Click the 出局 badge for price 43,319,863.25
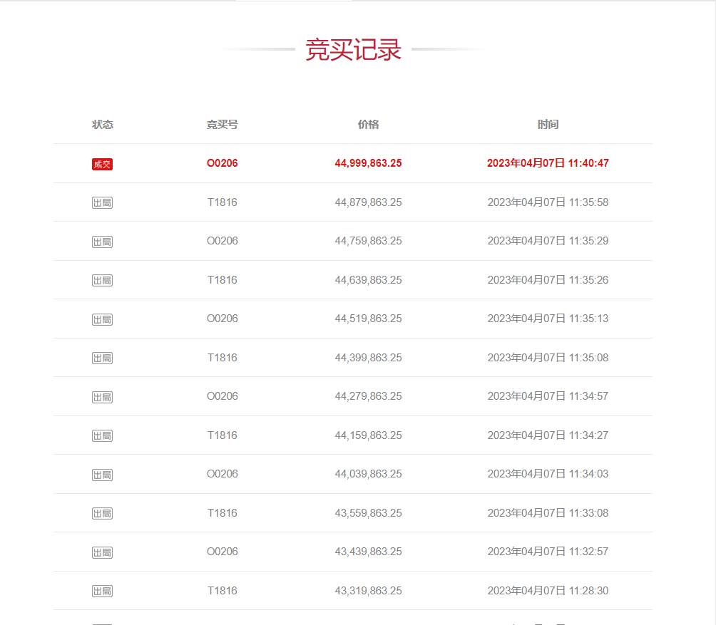Viewport: 716px width, 625px height. point(102,592)
